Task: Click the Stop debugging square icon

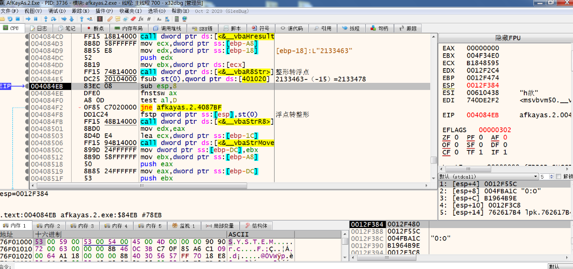Action: click(x=18, y=19)
